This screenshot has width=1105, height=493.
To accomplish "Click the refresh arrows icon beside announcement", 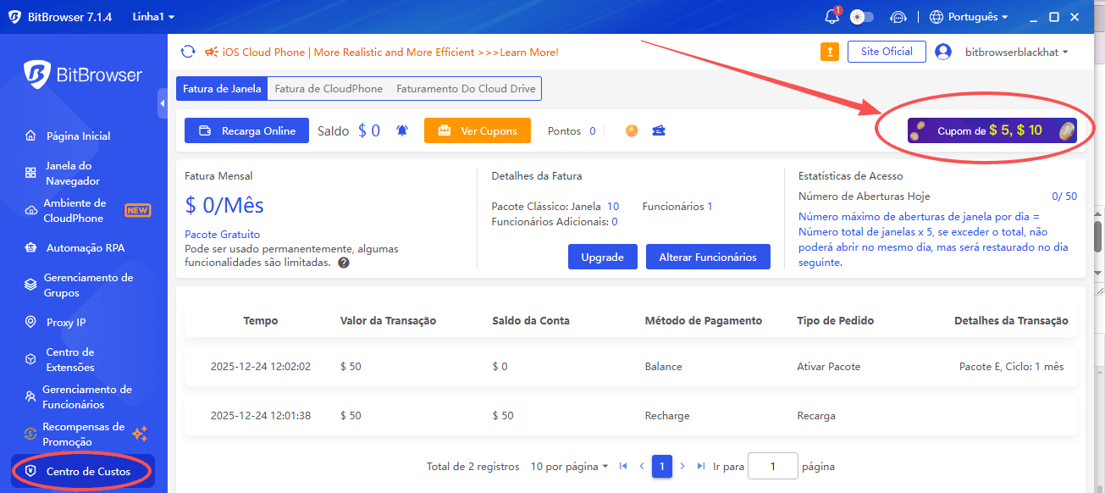I will (x=188, y=52).
